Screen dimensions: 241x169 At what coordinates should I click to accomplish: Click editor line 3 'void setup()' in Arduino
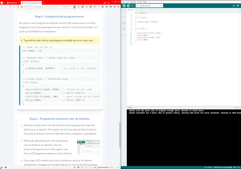click(x=141, y=17)
